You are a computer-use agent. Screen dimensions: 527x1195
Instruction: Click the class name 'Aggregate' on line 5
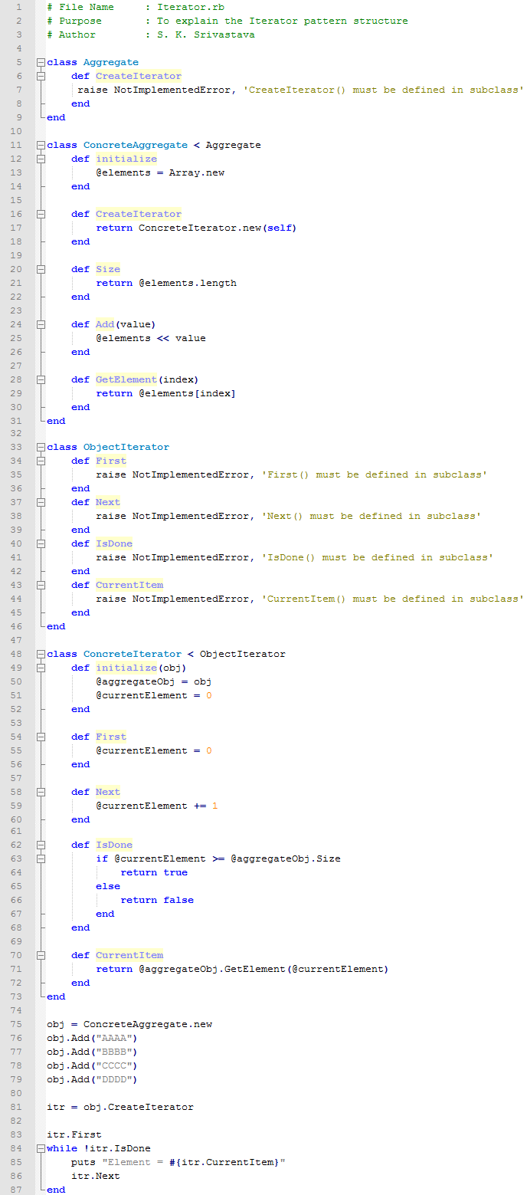click(111, 62)
